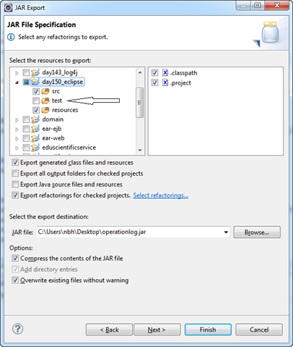Enable Export all output folders option
The width and height of the screenshot is (293, 347).
pyautogui.click(x=15, y=173)
